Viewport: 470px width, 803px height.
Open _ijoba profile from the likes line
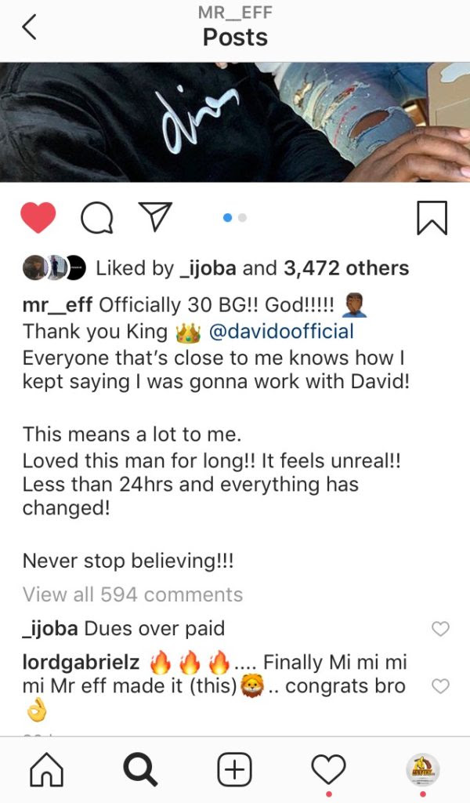click(x=208, y=268)
